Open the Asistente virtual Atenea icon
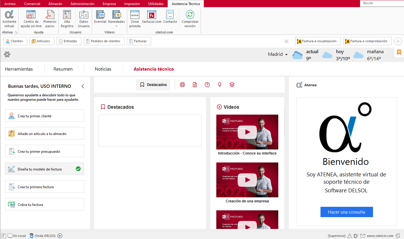The height and width of the screenshot is (239, 404). point(9,19)
